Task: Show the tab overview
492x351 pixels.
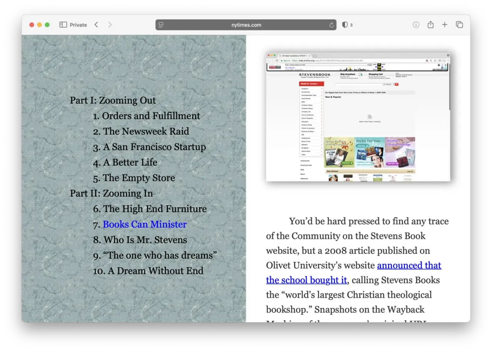Action: 459,25
